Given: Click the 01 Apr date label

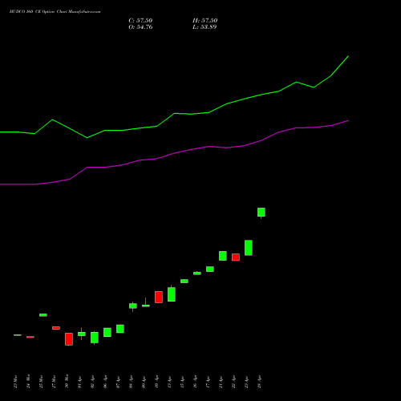Looking at the screenshot, I should [79, 382].
